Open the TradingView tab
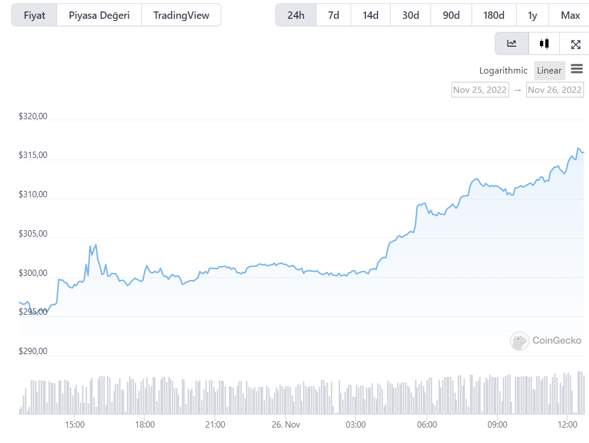This screenshot has height=443, width=589. pyautogui.click(x=181, y=15)
